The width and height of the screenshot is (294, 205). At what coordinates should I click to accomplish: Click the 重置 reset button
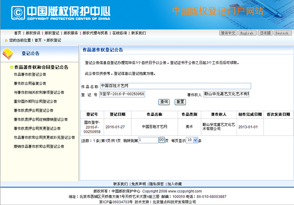(x=180, y=102)
